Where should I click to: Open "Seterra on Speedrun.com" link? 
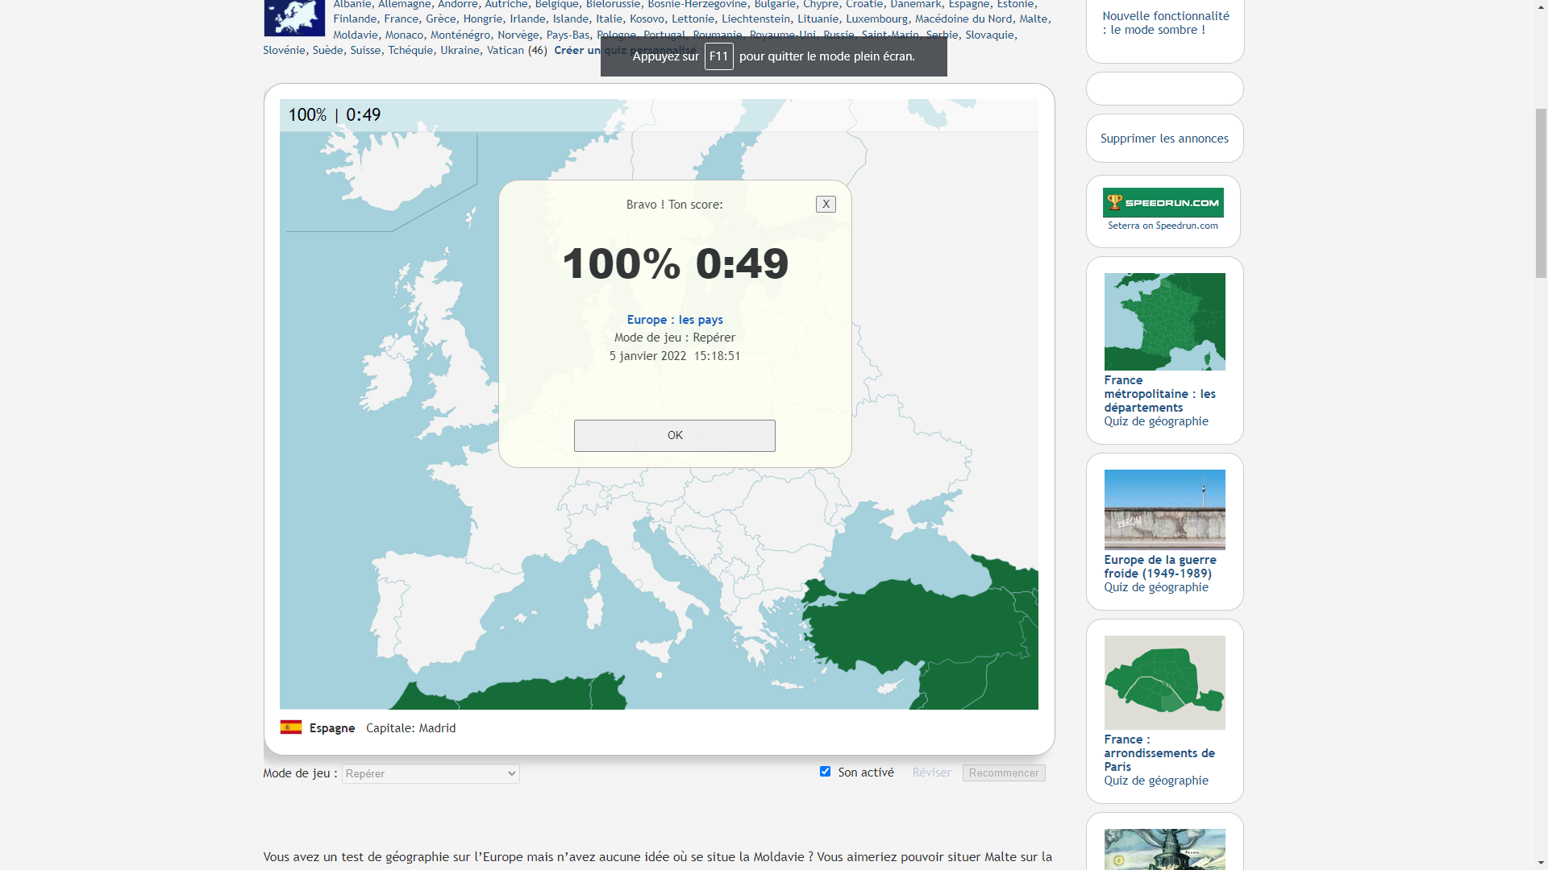1163,226
